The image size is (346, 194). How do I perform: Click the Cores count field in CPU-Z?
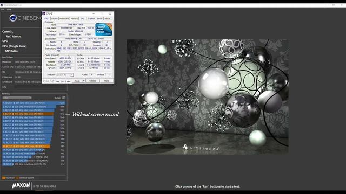[x=92, y=75]
